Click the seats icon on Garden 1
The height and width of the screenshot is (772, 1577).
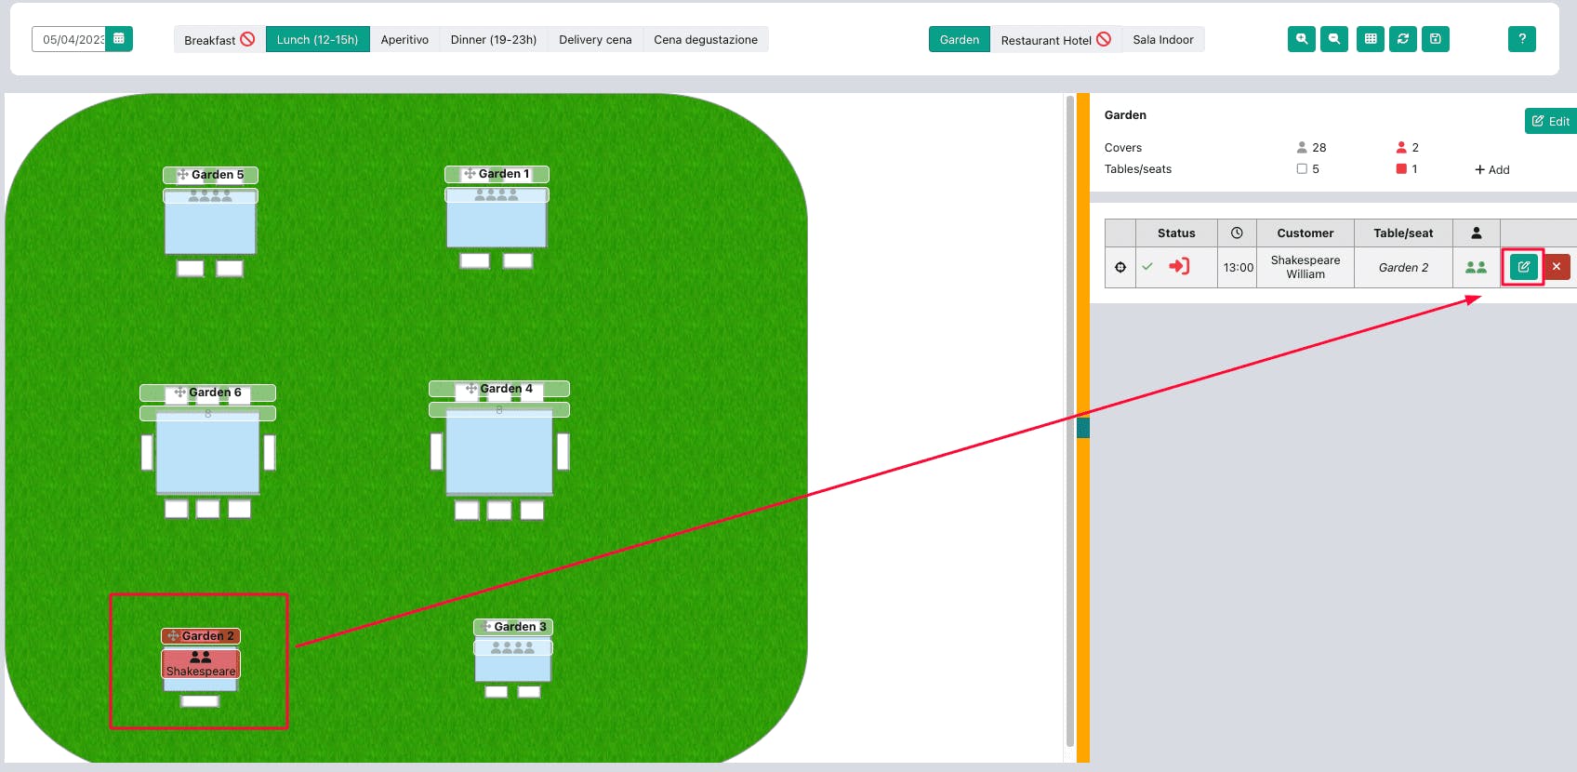(497, 195)
